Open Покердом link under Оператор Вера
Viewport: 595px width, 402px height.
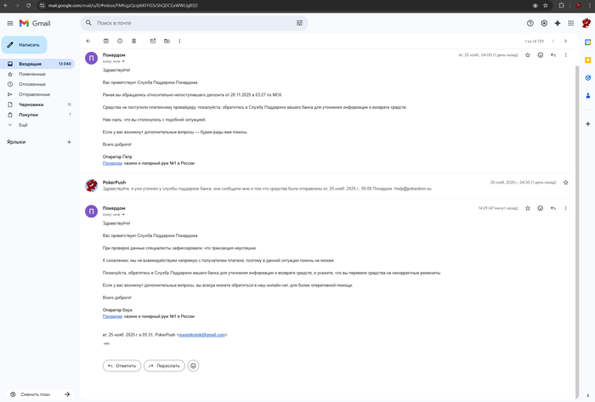(112, 316)
